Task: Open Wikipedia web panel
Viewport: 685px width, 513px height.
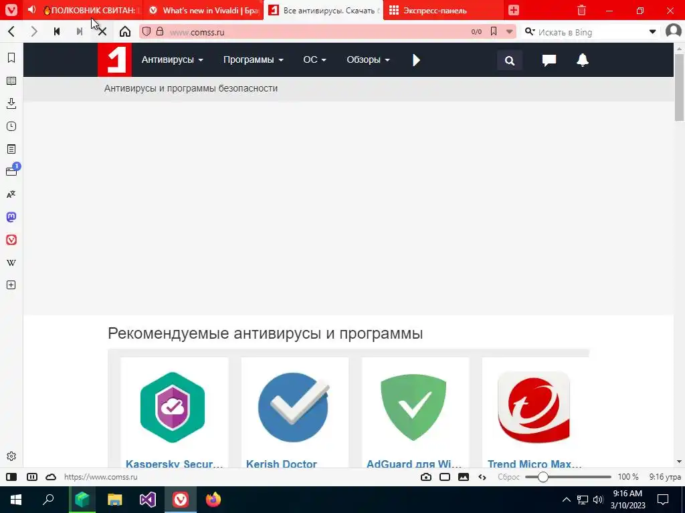Action: 11,263
